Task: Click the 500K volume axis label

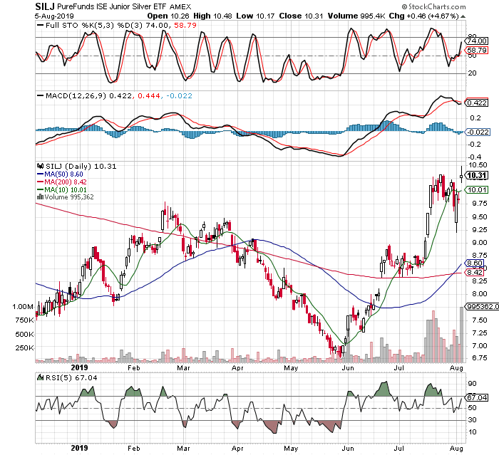Action: tap(24, 334)
